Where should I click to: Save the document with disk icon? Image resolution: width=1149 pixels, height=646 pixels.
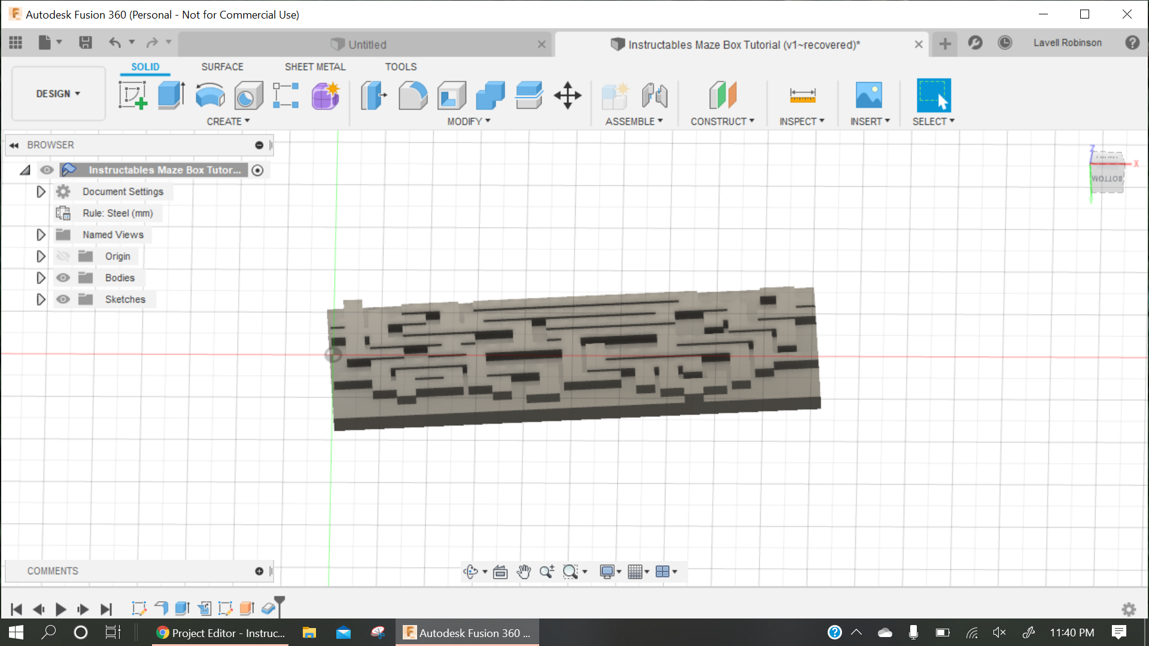point(86,42)
